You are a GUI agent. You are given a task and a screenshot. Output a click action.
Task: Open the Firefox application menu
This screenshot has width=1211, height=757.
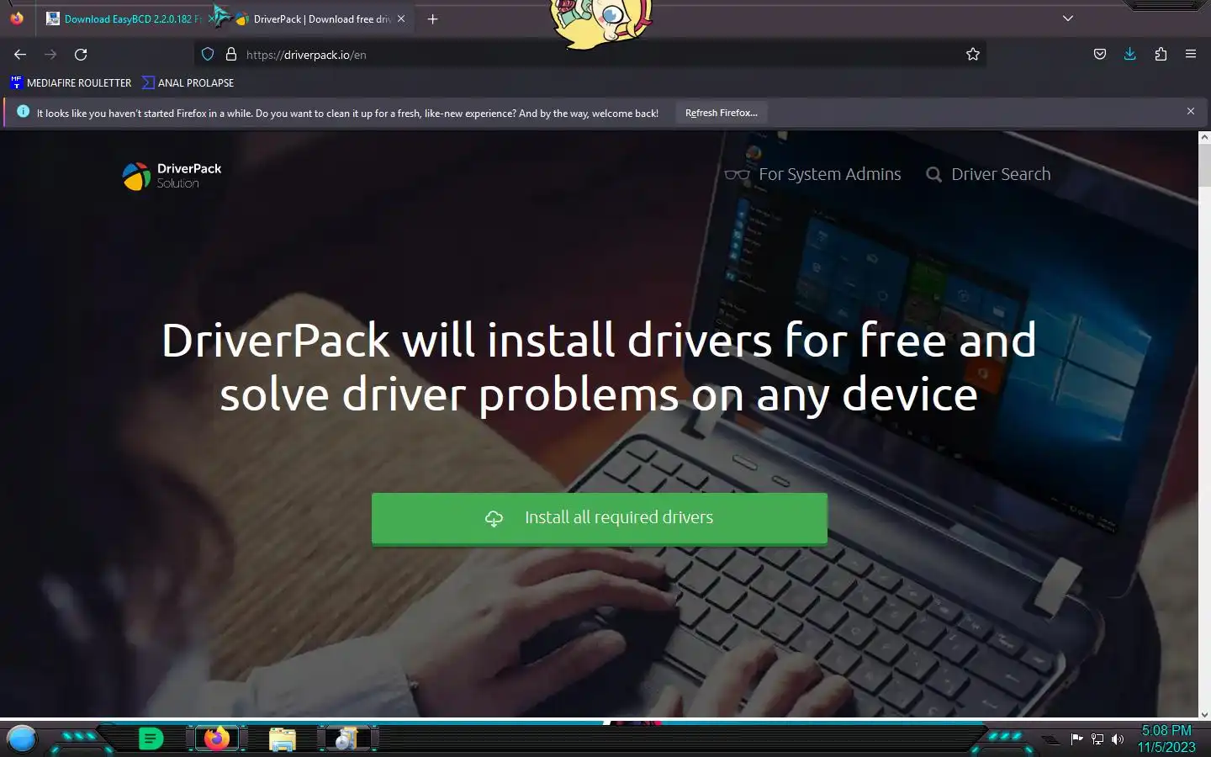point(1191,55)
